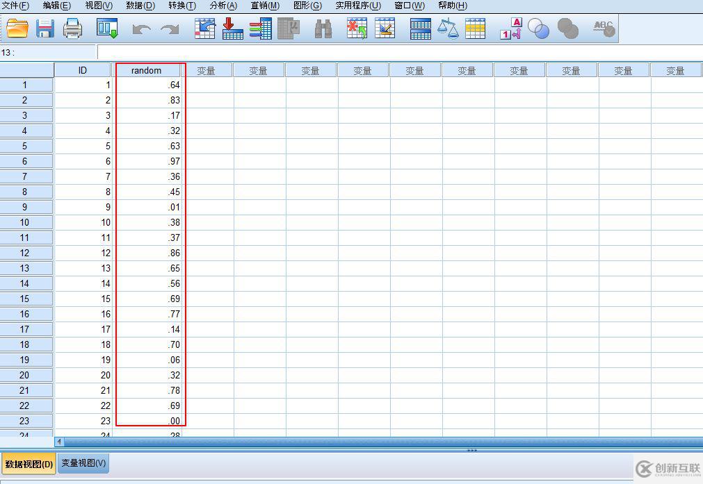Screen dimensions: 703x484
Task: Open the 转换(T) menu
Action: 182,6
